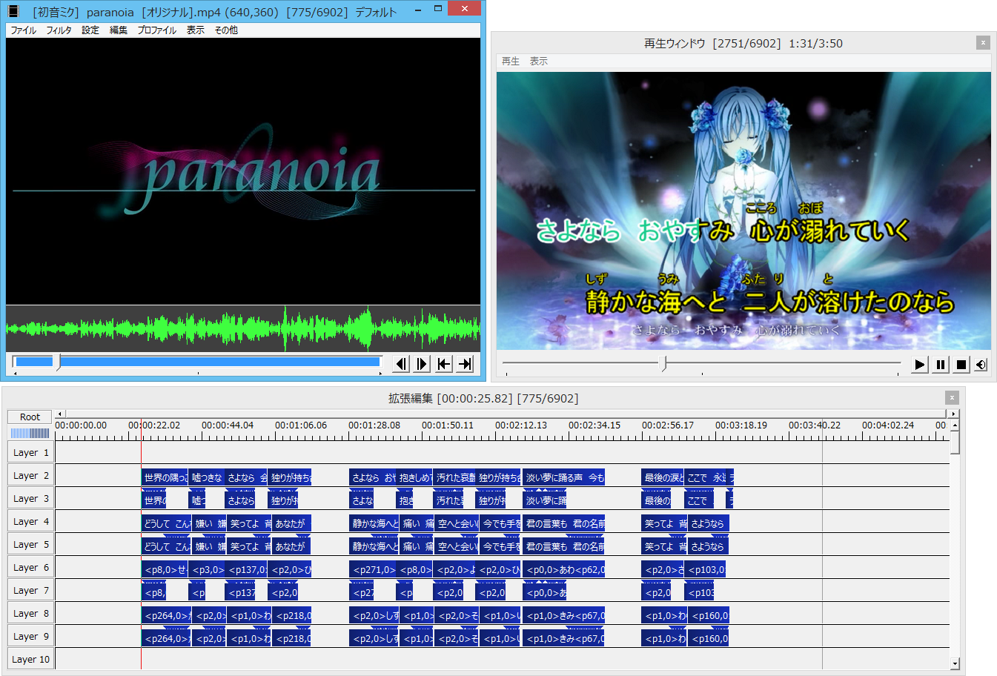
Task: Pause playback in the playback window
Action: point(941,364)
